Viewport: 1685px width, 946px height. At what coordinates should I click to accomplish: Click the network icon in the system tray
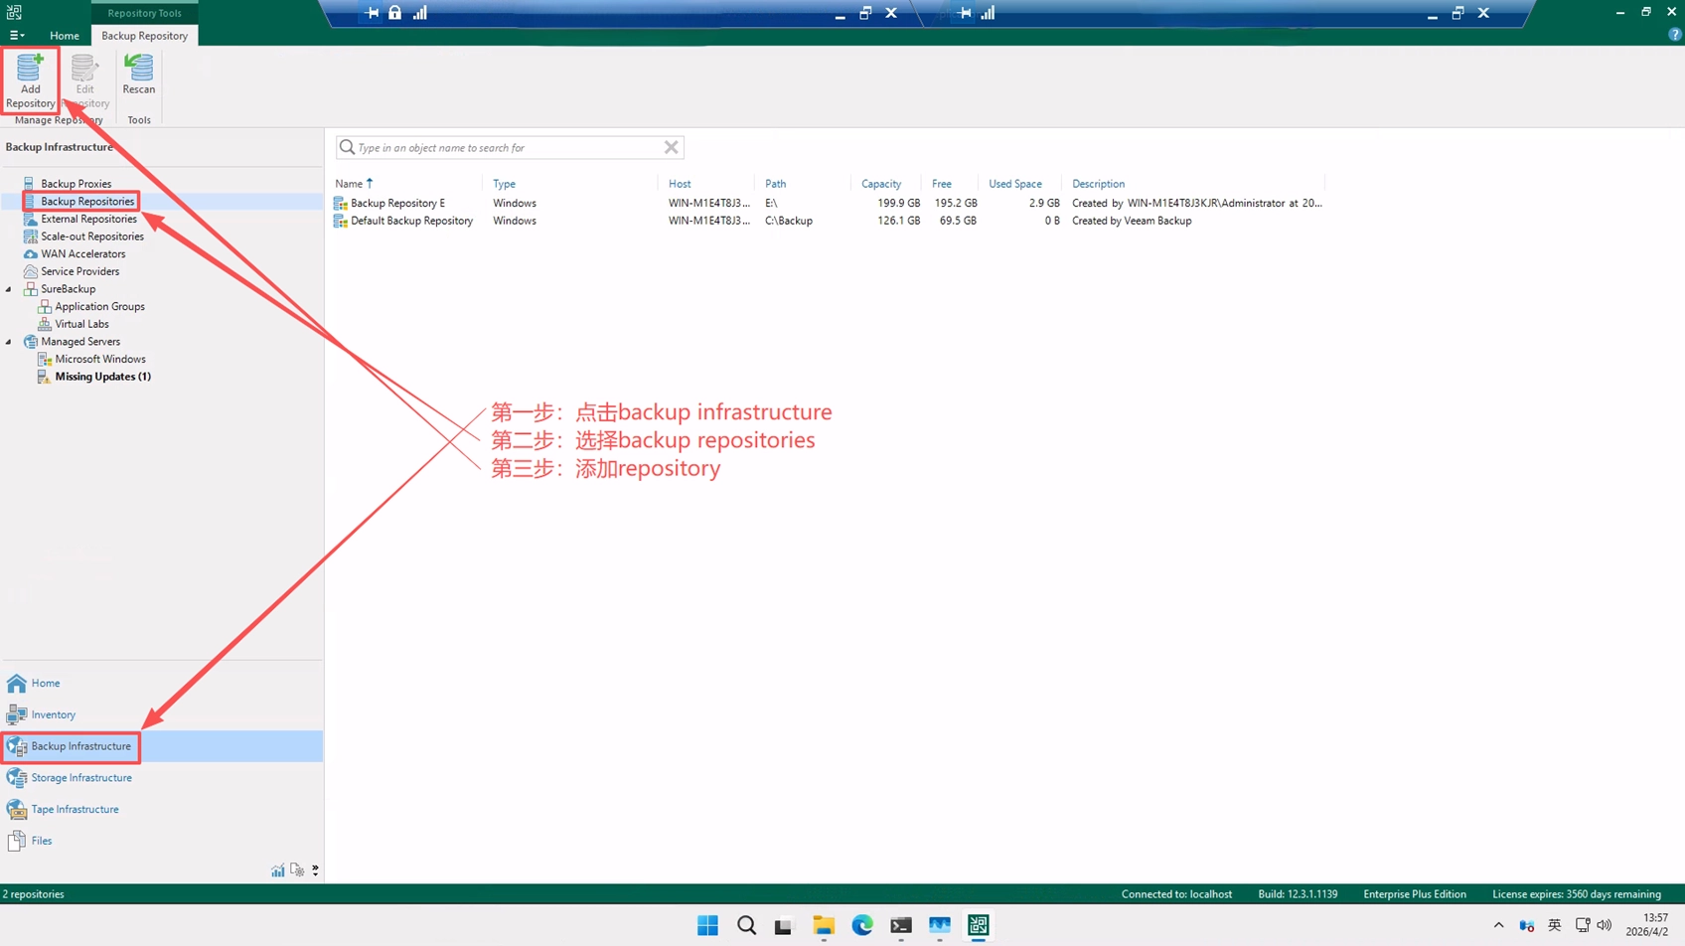pos(1583,926)
